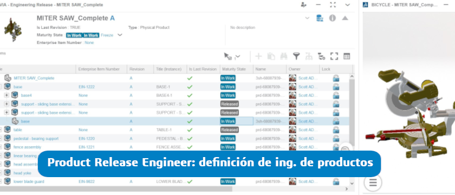Open the header chevron menu beside database icon
455x195 pixels.
[x=307, y=18]
